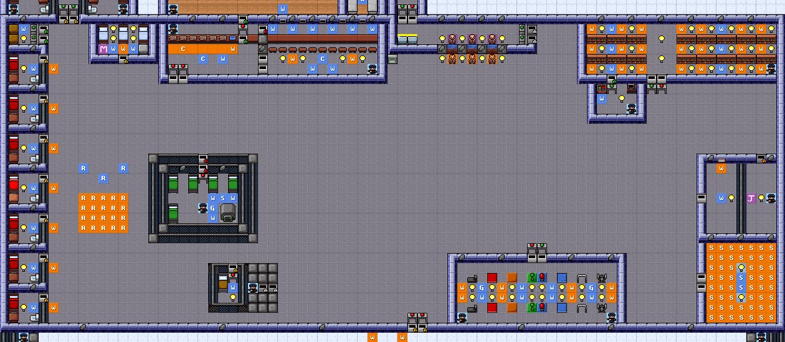Select the guard at the map's bottom-right corner
The image size is (785, 342).
pyautogui.click(x=761, y=337)
